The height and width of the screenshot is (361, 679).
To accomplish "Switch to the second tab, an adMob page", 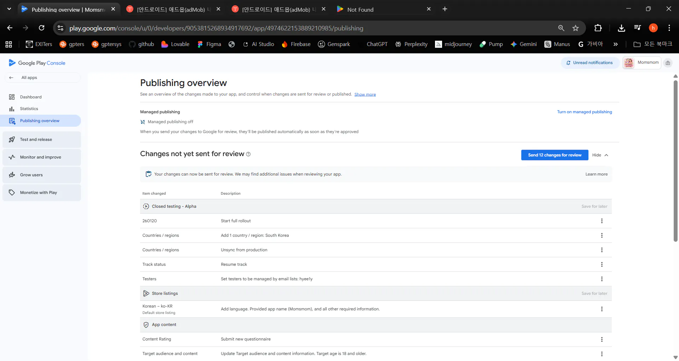I will coord(173,10).
